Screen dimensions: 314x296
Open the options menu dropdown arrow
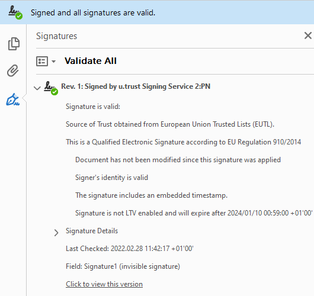(53, 62)
